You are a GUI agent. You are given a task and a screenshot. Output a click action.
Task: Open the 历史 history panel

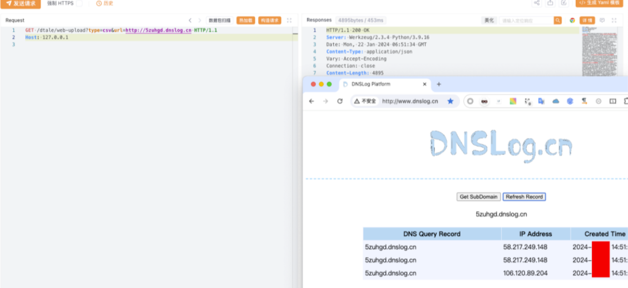point(105,3)
